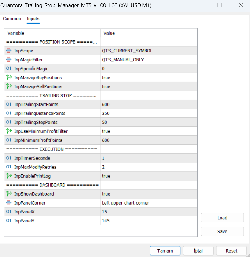Edit the InpTrailingDistancePoints value 350
Viewport: 250px width, 257px height.
point(149,113)
